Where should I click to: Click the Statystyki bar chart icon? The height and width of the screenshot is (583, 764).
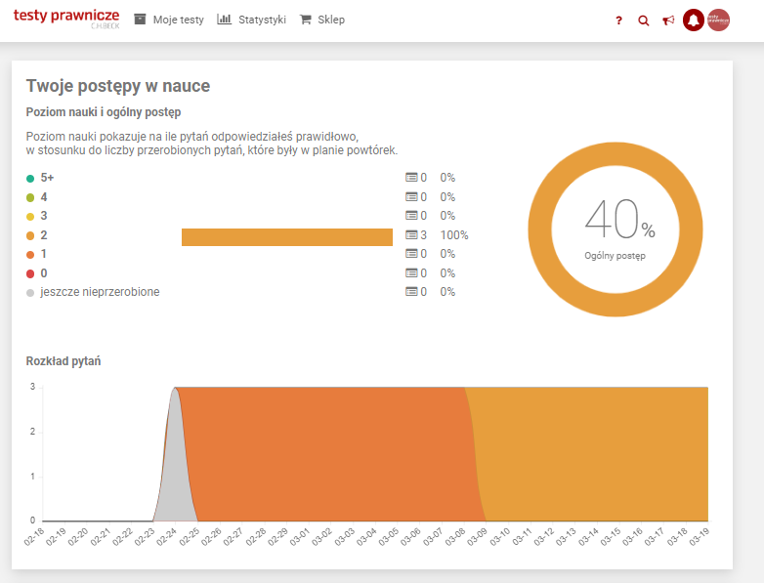(224, 19)
